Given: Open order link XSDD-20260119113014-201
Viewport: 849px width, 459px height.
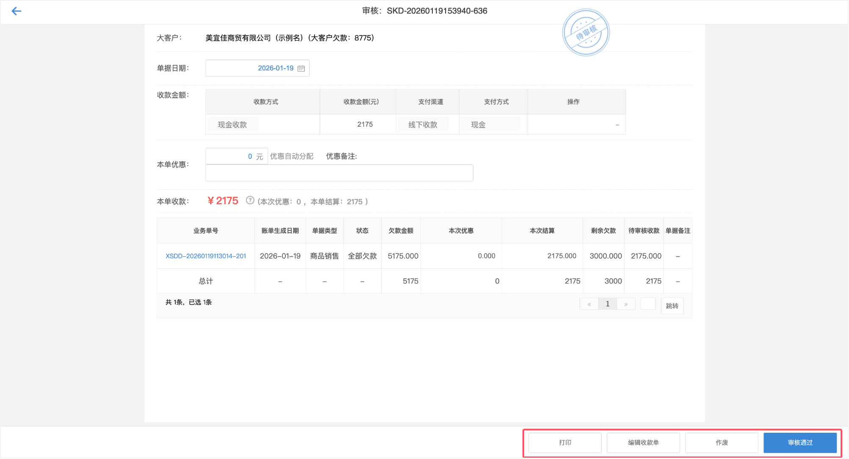Looking at the screenshot, I should [x=205, y=256].
